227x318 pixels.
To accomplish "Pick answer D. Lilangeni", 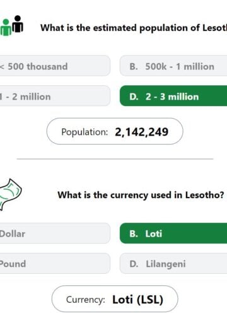I will (173, 264).
